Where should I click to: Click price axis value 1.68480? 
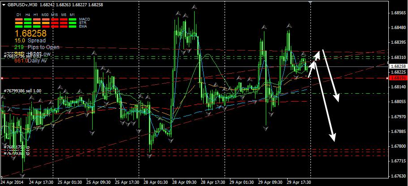398,28
